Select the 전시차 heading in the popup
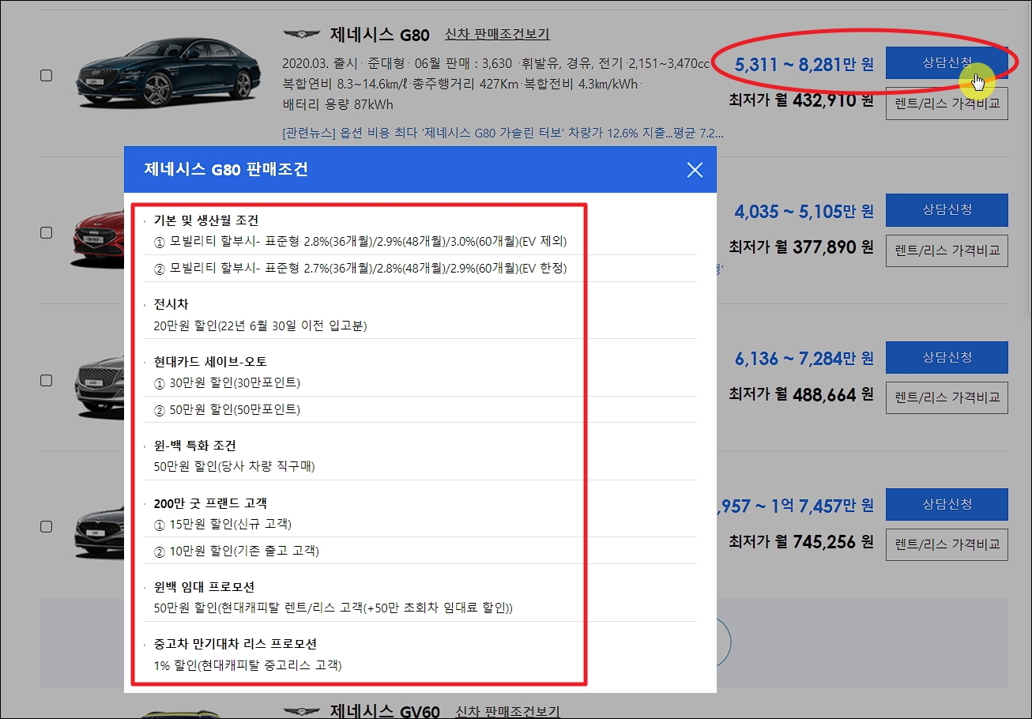Viewport: 1032px width, 719px height. click(171, 304)
